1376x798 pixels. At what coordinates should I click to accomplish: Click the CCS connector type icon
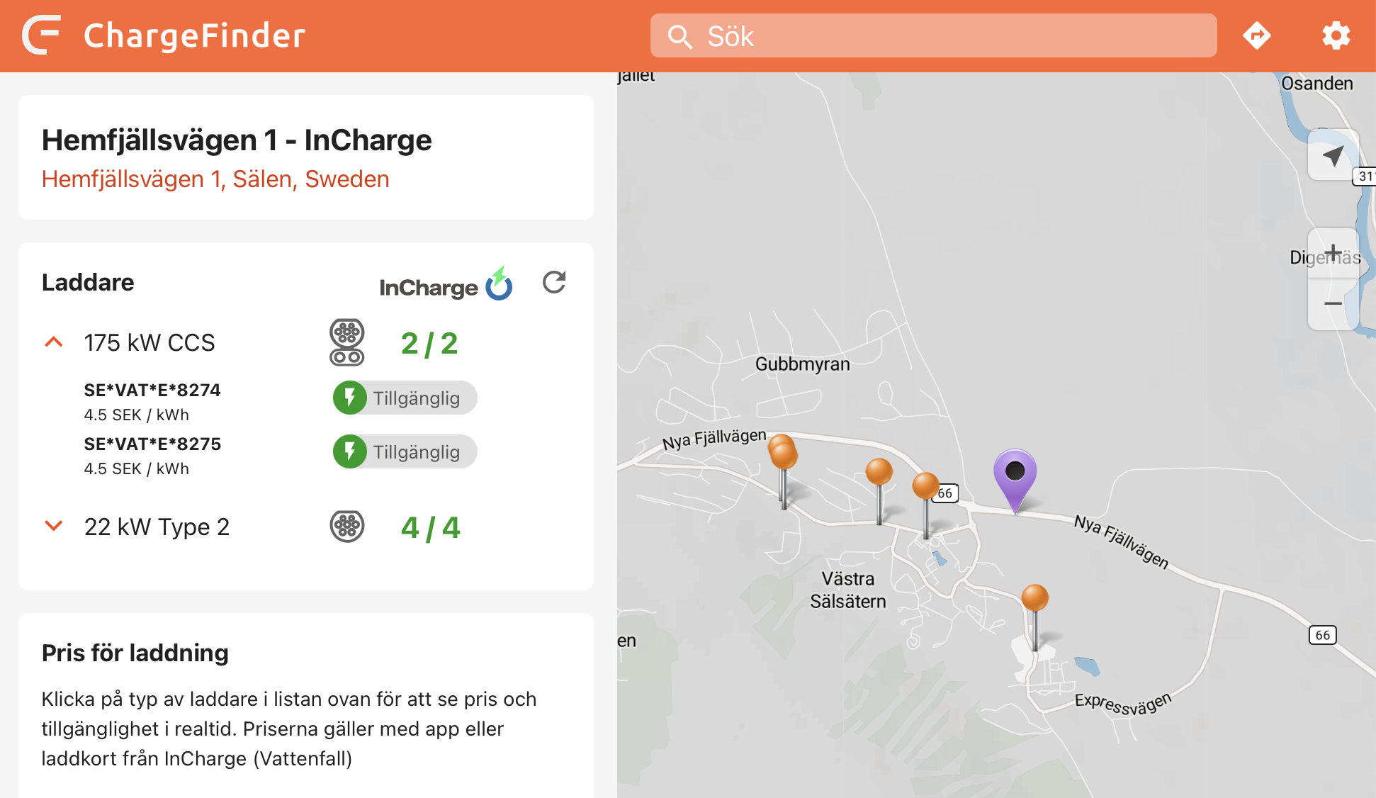pyautogui.click(x=347, y=342)
